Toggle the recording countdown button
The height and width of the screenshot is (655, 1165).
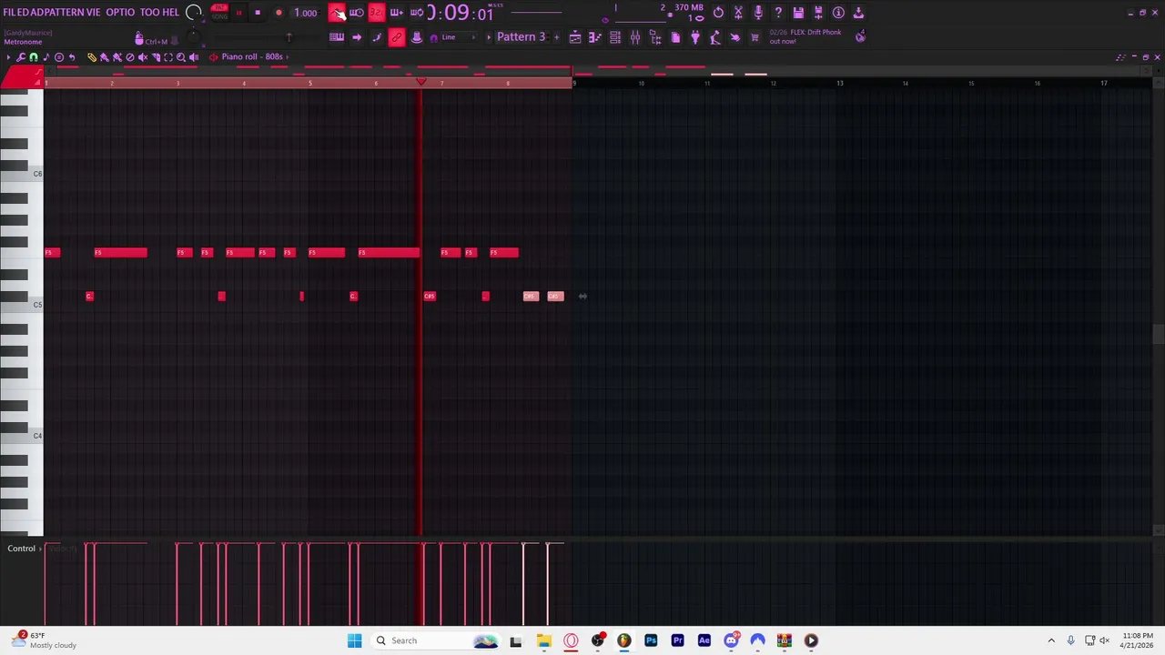coord(376,13)
